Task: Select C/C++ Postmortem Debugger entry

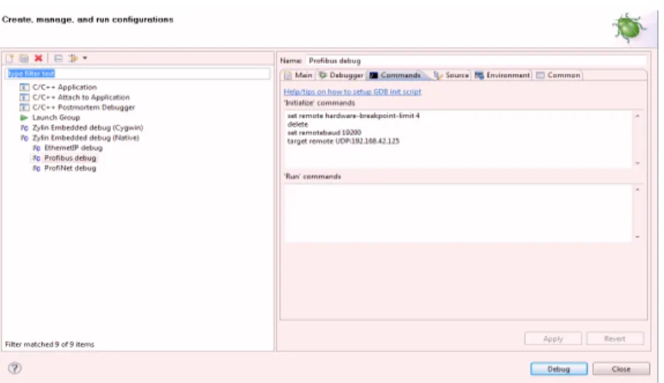Action: coord(83,107)
